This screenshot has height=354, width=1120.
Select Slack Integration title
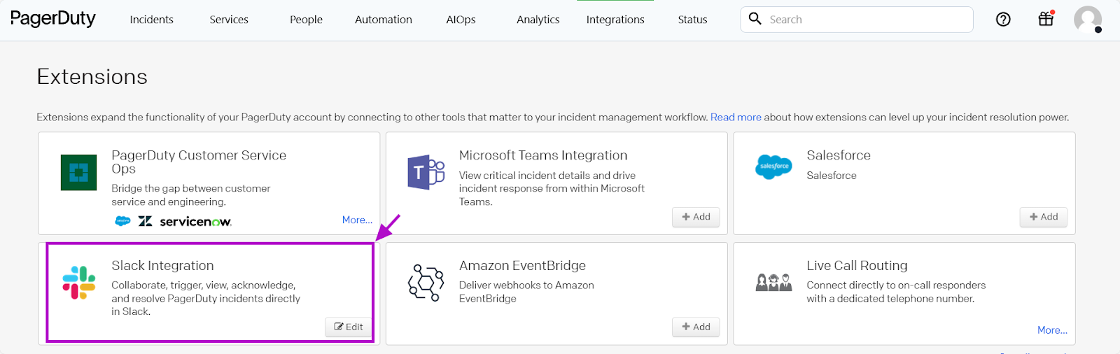click(162, 266)
